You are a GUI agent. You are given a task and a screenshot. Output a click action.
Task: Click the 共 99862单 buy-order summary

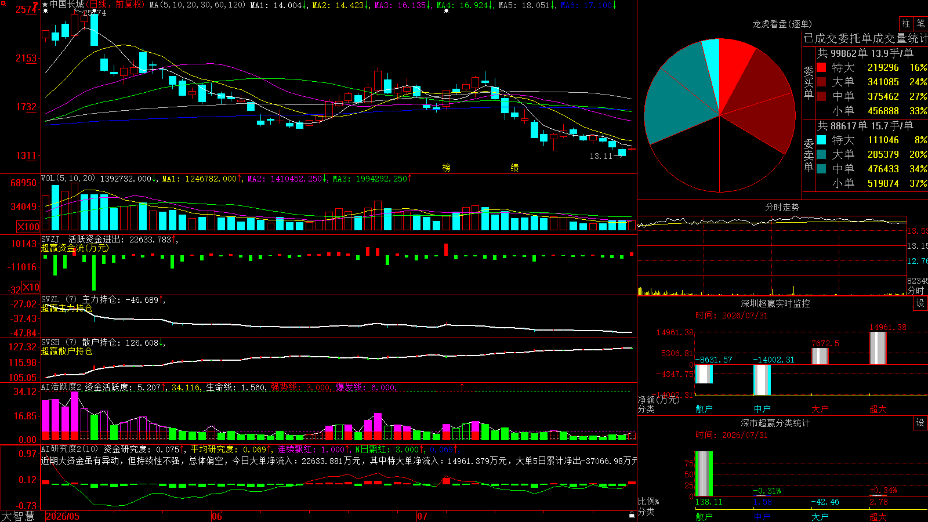click(x=865, y=53)
